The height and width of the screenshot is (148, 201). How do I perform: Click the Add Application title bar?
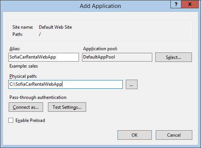click(100, 6)
